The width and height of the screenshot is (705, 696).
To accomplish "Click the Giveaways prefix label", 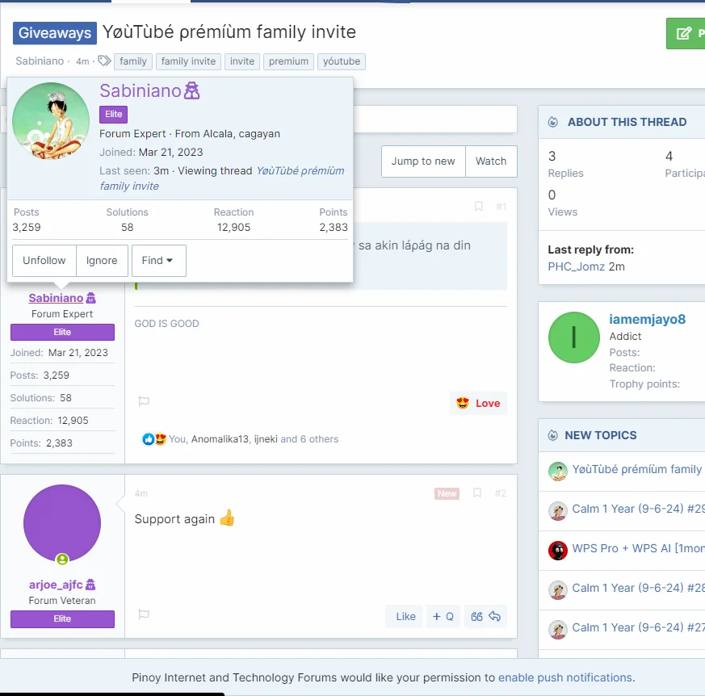I will pos(54,33).
